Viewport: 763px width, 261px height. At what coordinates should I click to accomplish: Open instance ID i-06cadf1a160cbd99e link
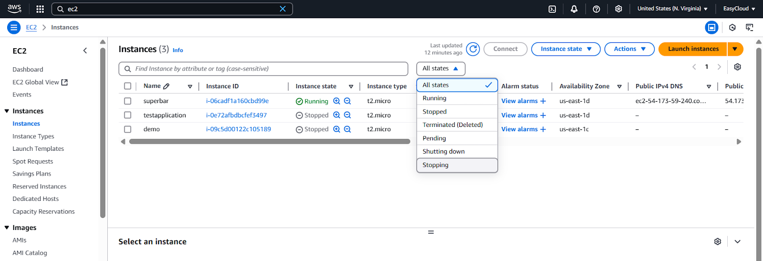point(237,101)
